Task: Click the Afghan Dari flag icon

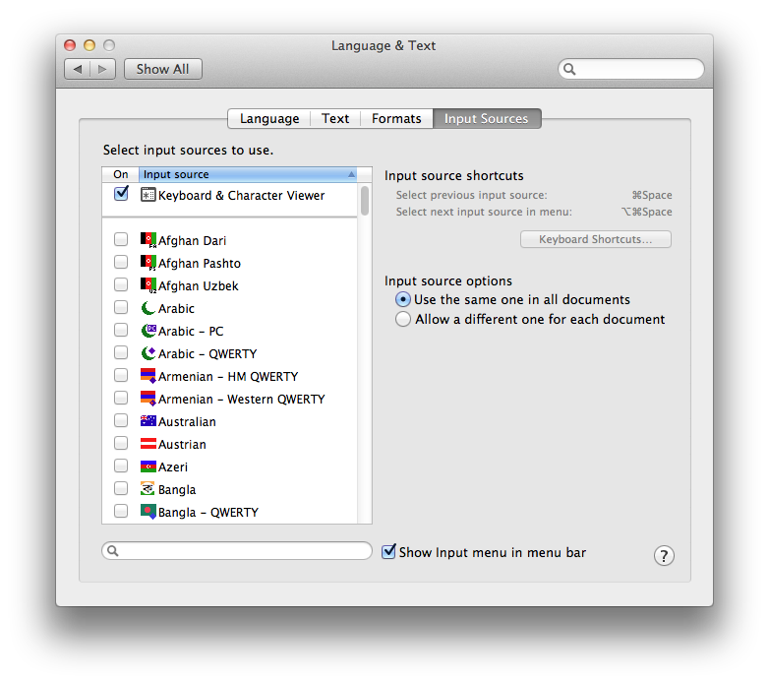Action: coord(148,240)
